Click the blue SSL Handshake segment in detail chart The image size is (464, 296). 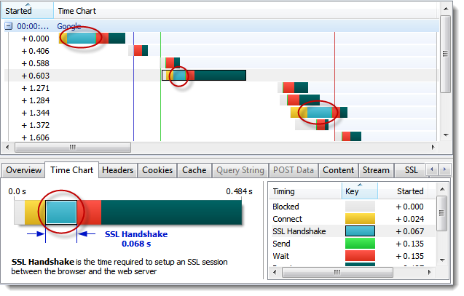pos(61,212)
